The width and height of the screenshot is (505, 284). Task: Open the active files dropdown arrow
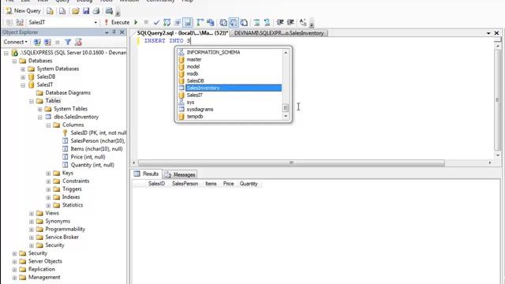(x=488, y=33)
